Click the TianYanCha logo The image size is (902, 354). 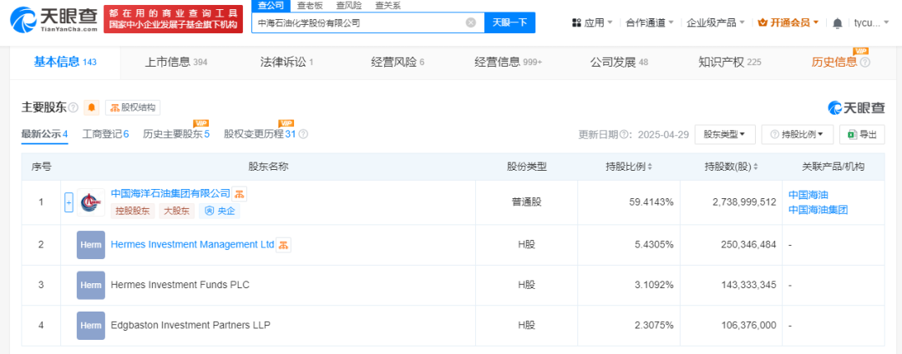[54, 19]
